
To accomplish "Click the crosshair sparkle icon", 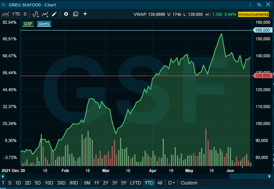I will (85, 14).
